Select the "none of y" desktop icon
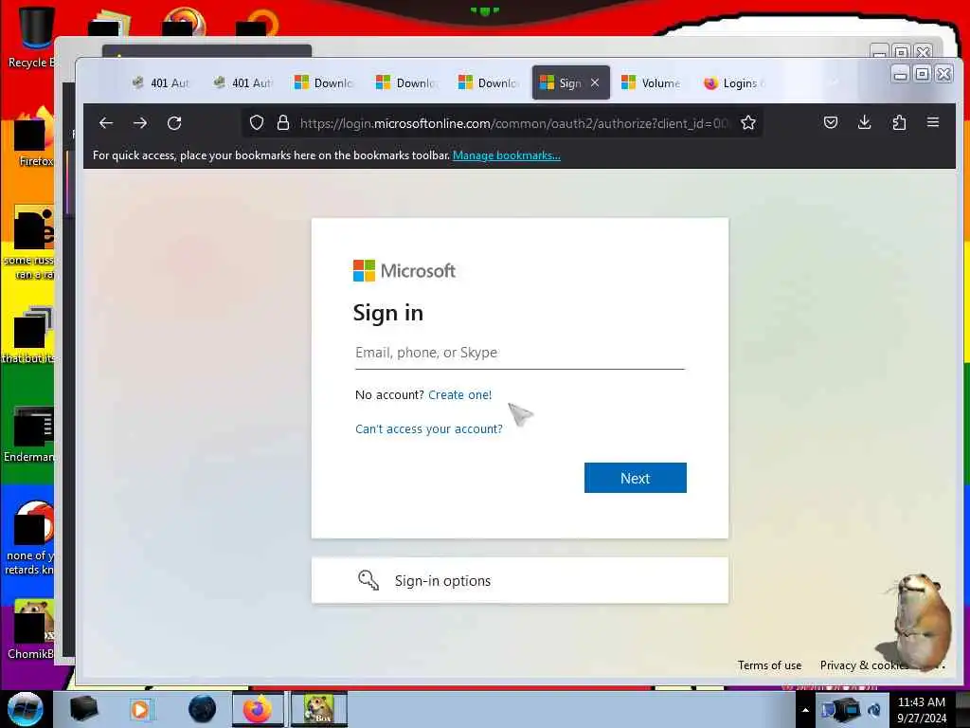The height and width of the screenshot is (728, 970). coord(29,538)
